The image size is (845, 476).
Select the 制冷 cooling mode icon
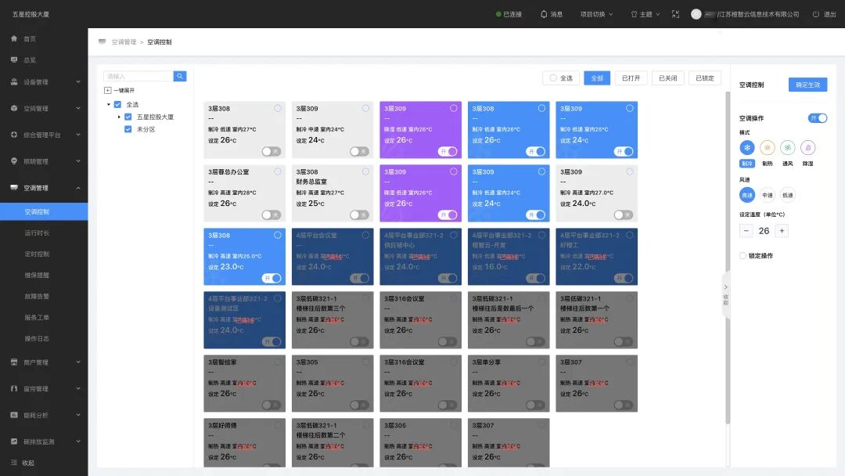(747, 147)
